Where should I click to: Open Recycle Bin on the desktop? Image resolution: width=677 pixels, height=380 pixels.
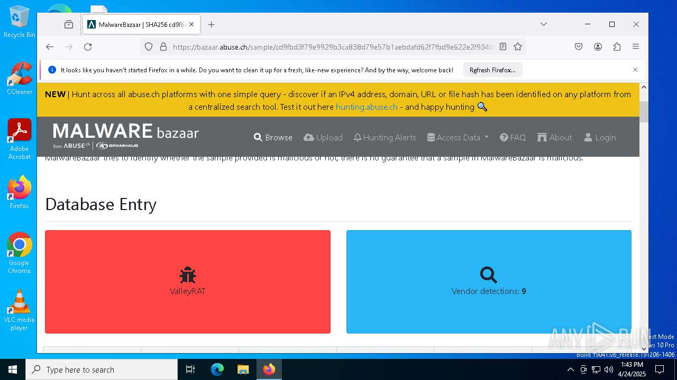click(20, 22)
